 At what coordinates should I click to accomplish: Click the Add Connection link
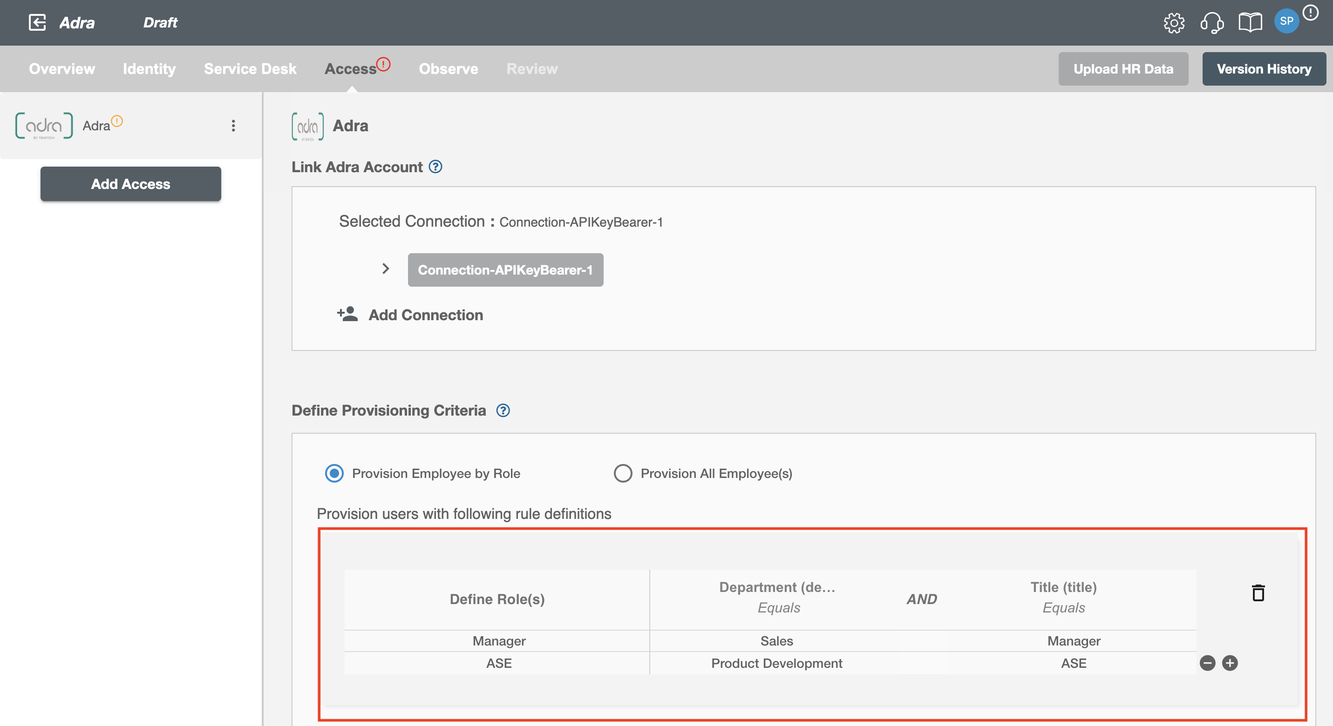click(x=426, y=315)
